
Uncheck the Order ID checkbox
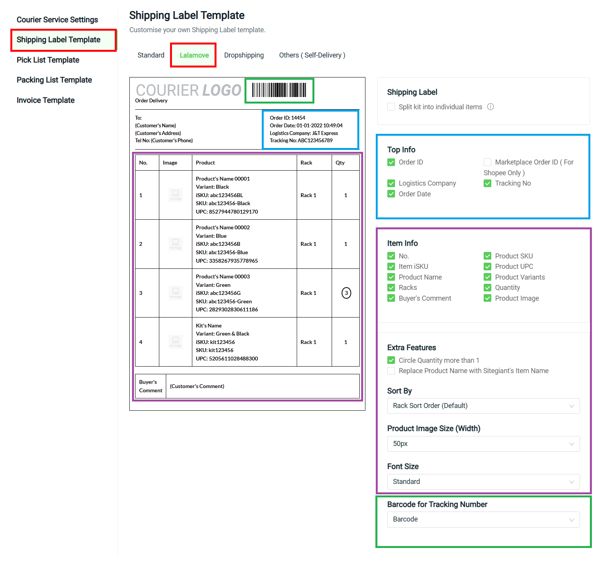pyautogui.click(x=391, y=162)
